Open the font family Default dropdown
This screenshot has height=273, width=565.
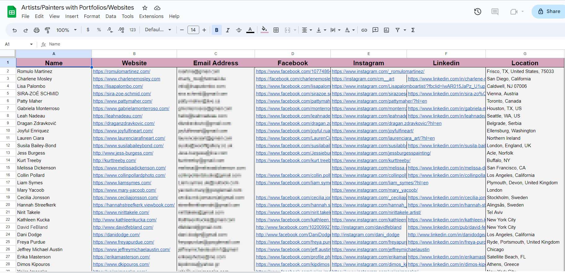pyautogui.click(x=158, y=30)
